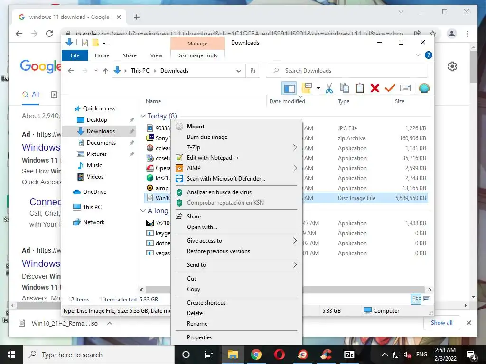The height and width of the screenshot is (364, 486).
Task: Click the red X delete toolbar icon
Action: pos(375,89)
